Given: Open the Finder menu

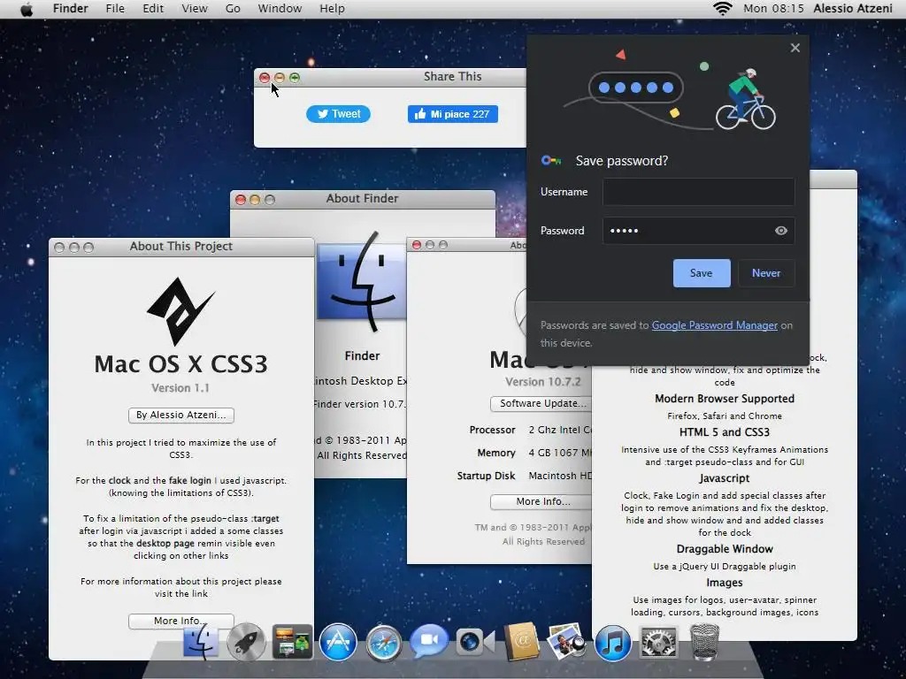Looking at the screenshot, I should click(71, 9).
